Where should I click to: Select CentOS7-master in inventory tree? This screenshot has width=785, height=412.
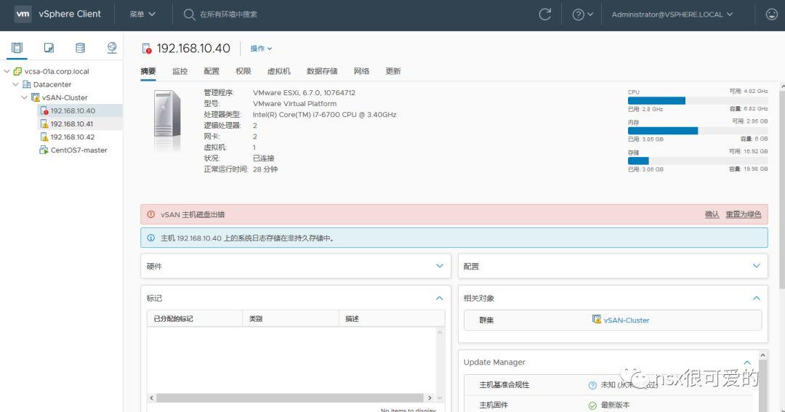[78, 150]
